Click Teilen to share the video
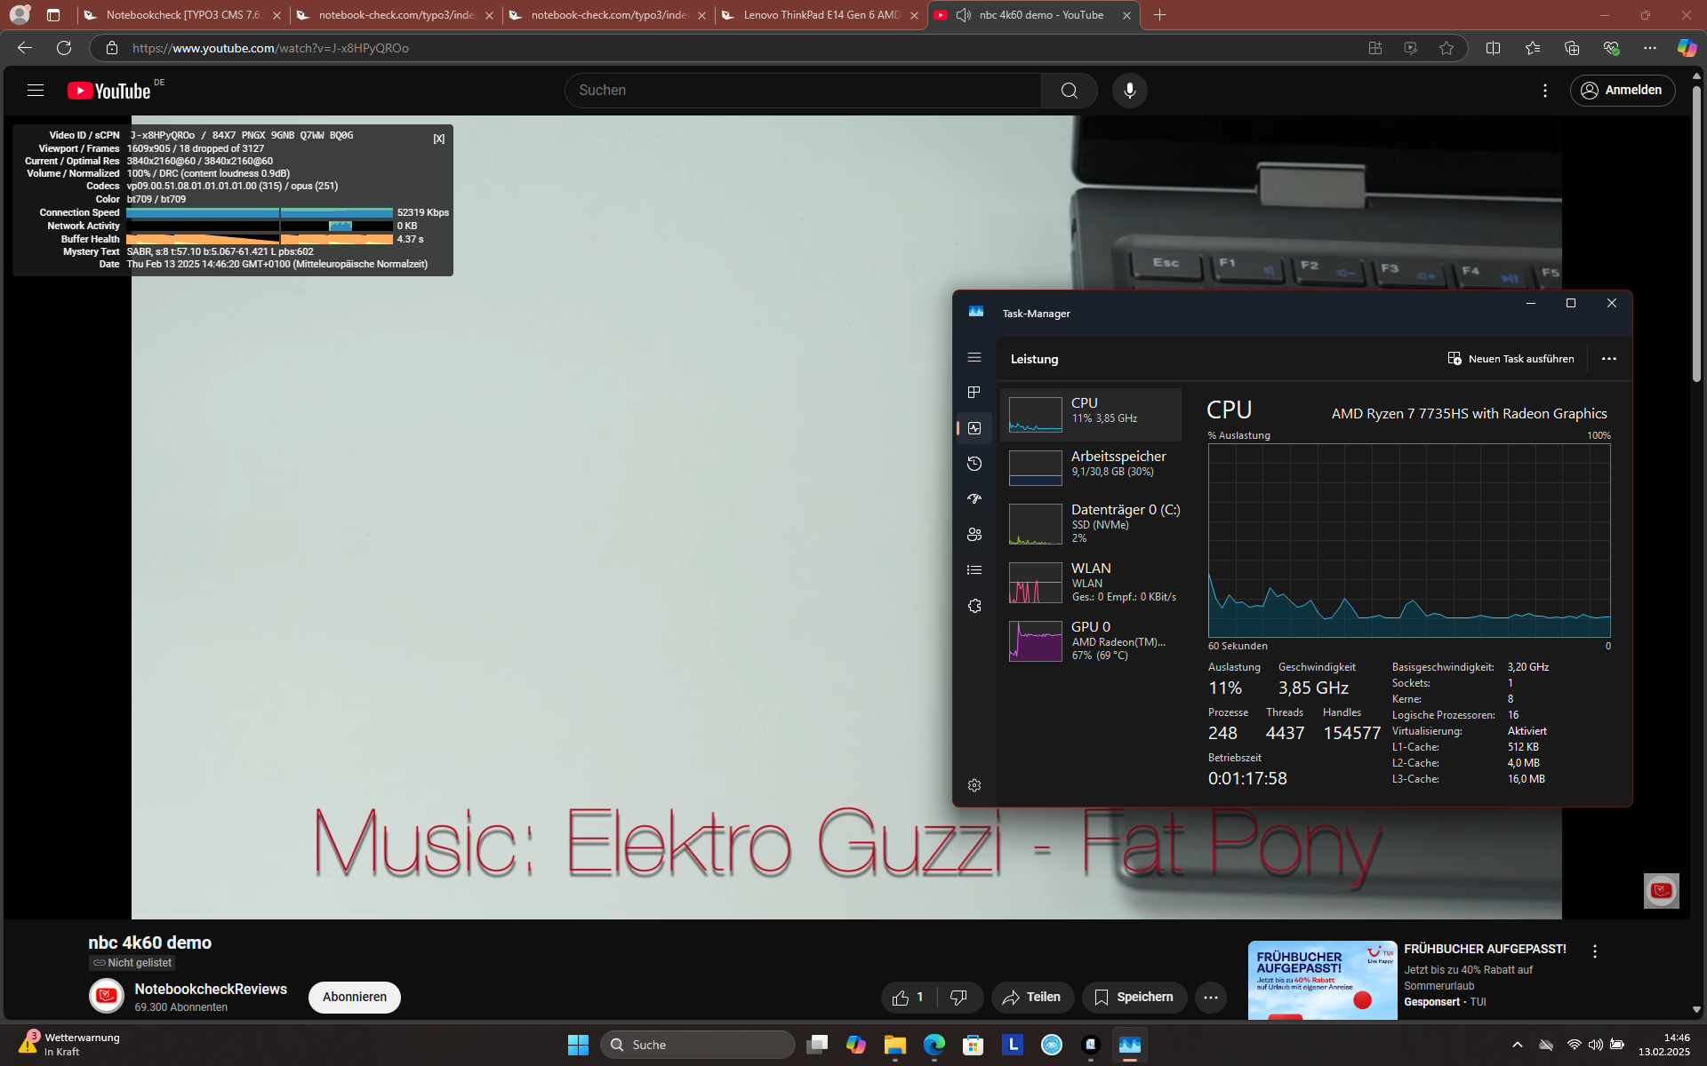The image size is (1707, 1066). pos(1031,998)
